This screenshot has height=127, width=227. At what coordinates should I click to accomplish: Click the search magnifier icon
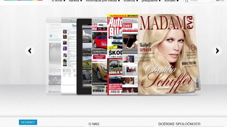tap(187, 1)
